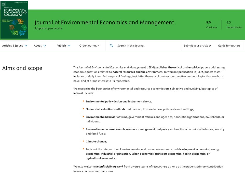
Task: Click the external arrow icon beside Order journal
Action: pos(98,46)
